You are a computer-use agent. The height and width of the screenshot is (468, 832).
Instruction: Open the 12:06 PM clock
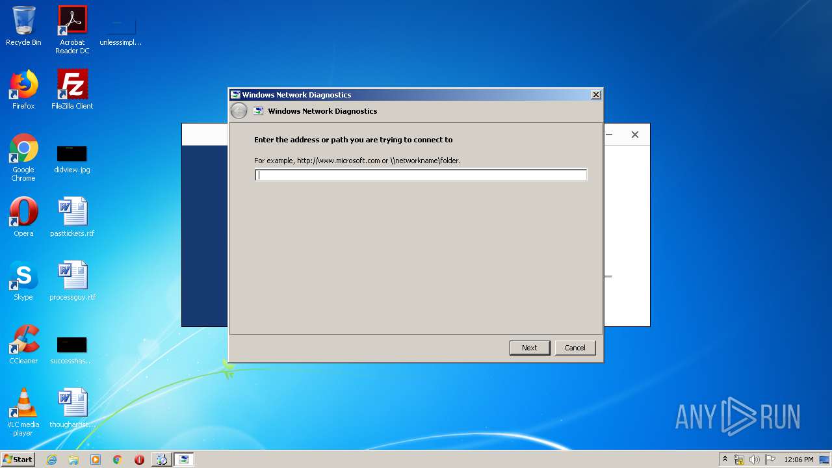point(799,460)
